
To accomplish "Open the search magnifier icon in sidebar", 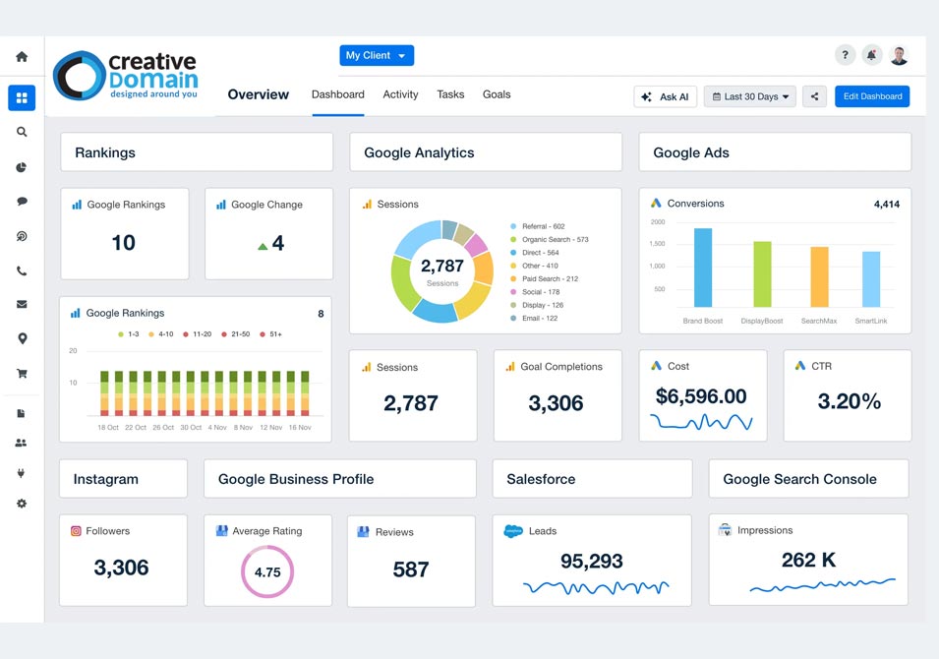I will [22, 132].
